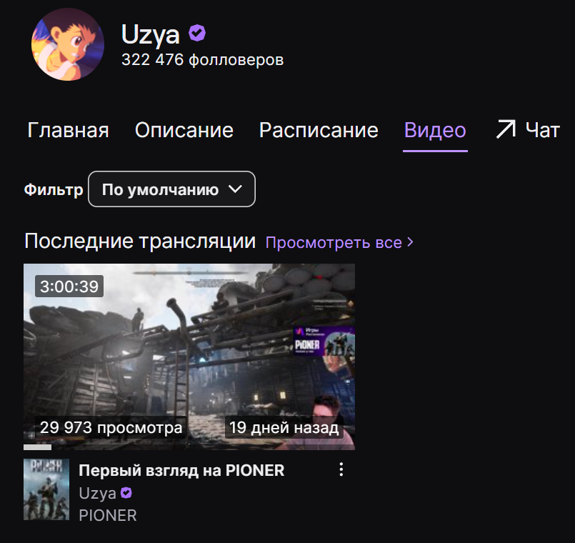Viewport: 575px width, 543px height.
Task: Go to the Расписание tab
Action: click(x=319, y=130)
